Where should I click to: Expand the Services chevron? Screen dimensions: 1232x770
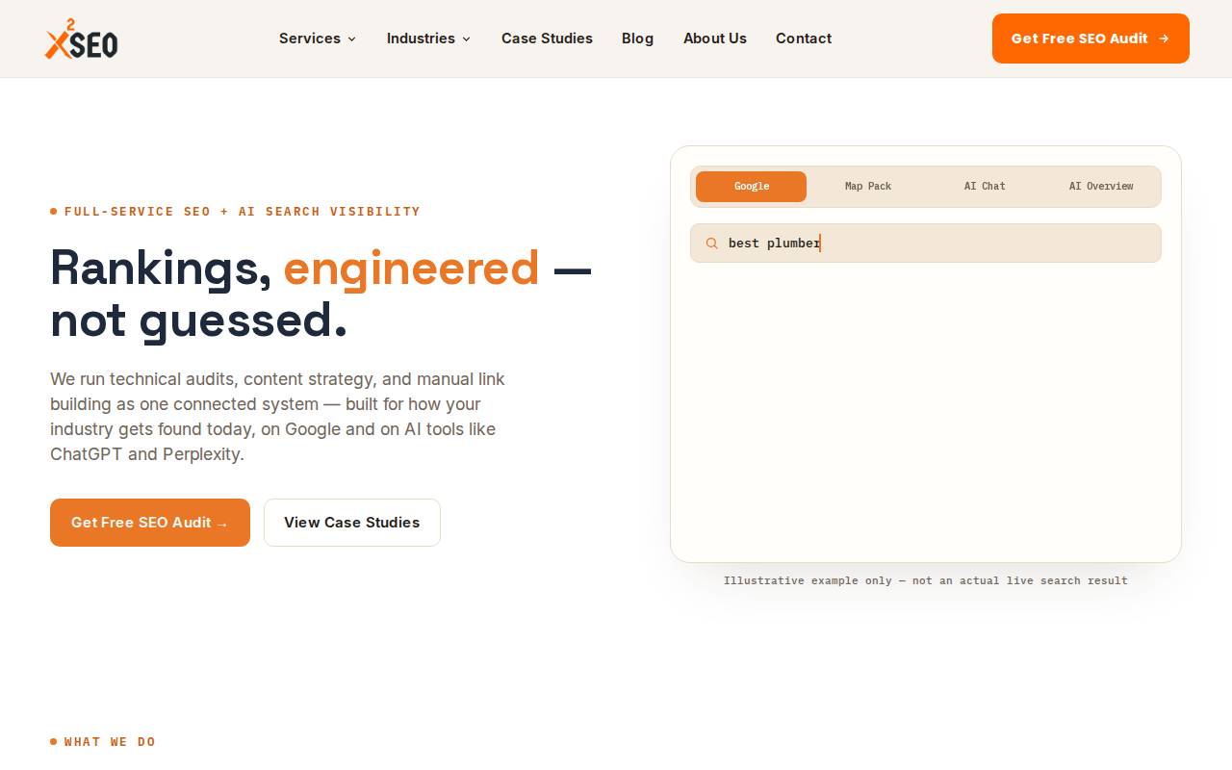coord(351,38)
